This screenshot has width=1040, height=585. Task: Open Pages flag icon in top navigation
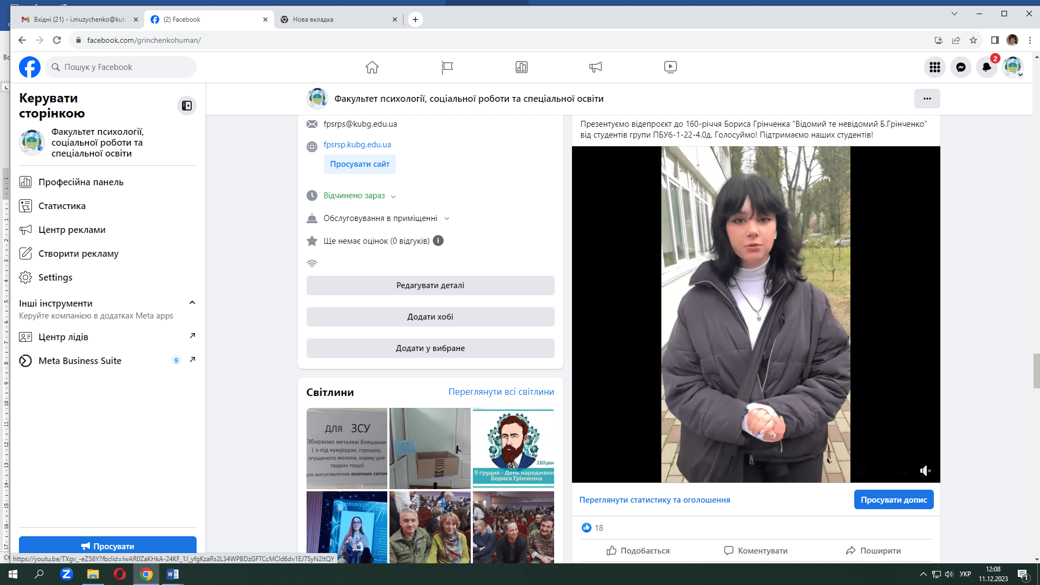tap(447, 67)
